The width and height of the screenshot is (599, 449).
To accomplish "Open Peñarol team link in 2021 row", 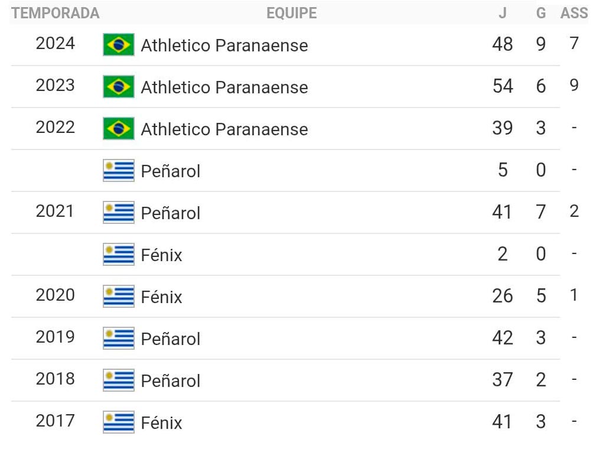I will coord(170,213).
